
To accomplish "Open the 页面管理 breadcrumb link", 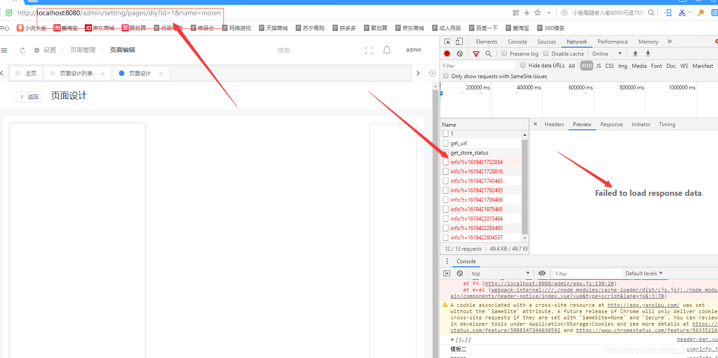I will [83, 50].
